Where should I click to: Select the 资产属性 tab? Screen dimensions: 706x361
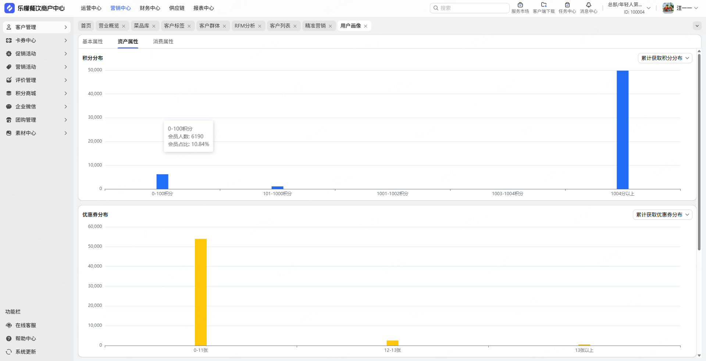pos(128,42)
